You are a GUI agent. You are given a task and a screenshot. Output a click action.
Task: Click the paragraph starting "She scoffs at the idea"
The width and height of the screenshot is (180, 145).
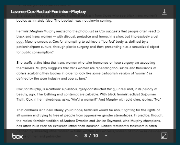click(x=86, y=70)
